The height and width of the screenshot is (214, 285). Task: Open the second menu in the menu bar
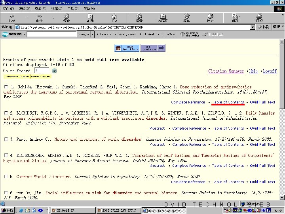click(25, 9)
